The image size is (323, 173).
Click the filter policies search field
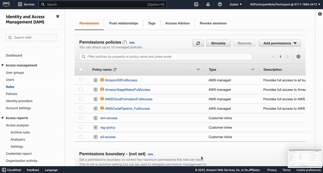click(x=166, y=57)
